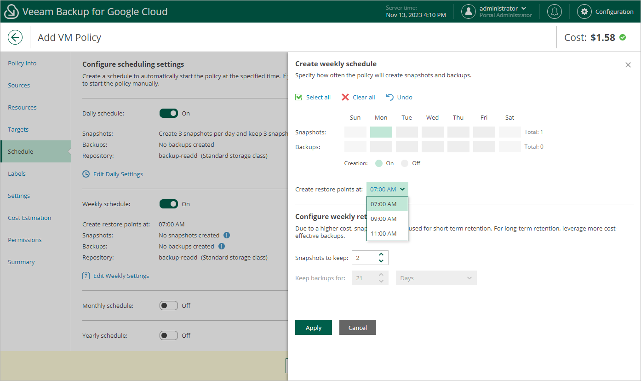Image resolution: width=641 pixels, height=381 pixels.
Task: Toggle the Snapshots cell for Wednesday
Action: [433, 132]
